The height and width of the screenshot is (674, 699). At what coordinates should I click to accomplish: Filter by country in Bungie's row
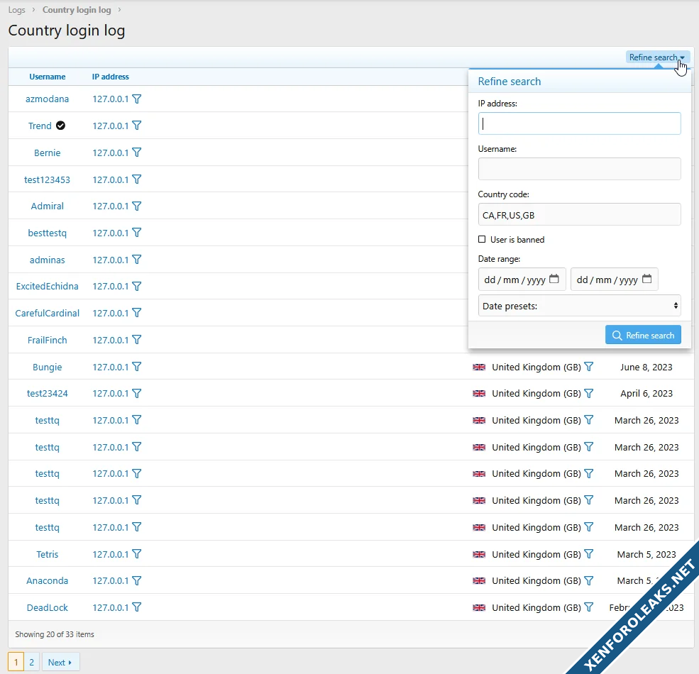tap(588, 367)
